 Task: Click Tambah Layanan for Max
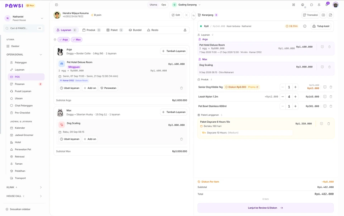click(x=173, y=112)
